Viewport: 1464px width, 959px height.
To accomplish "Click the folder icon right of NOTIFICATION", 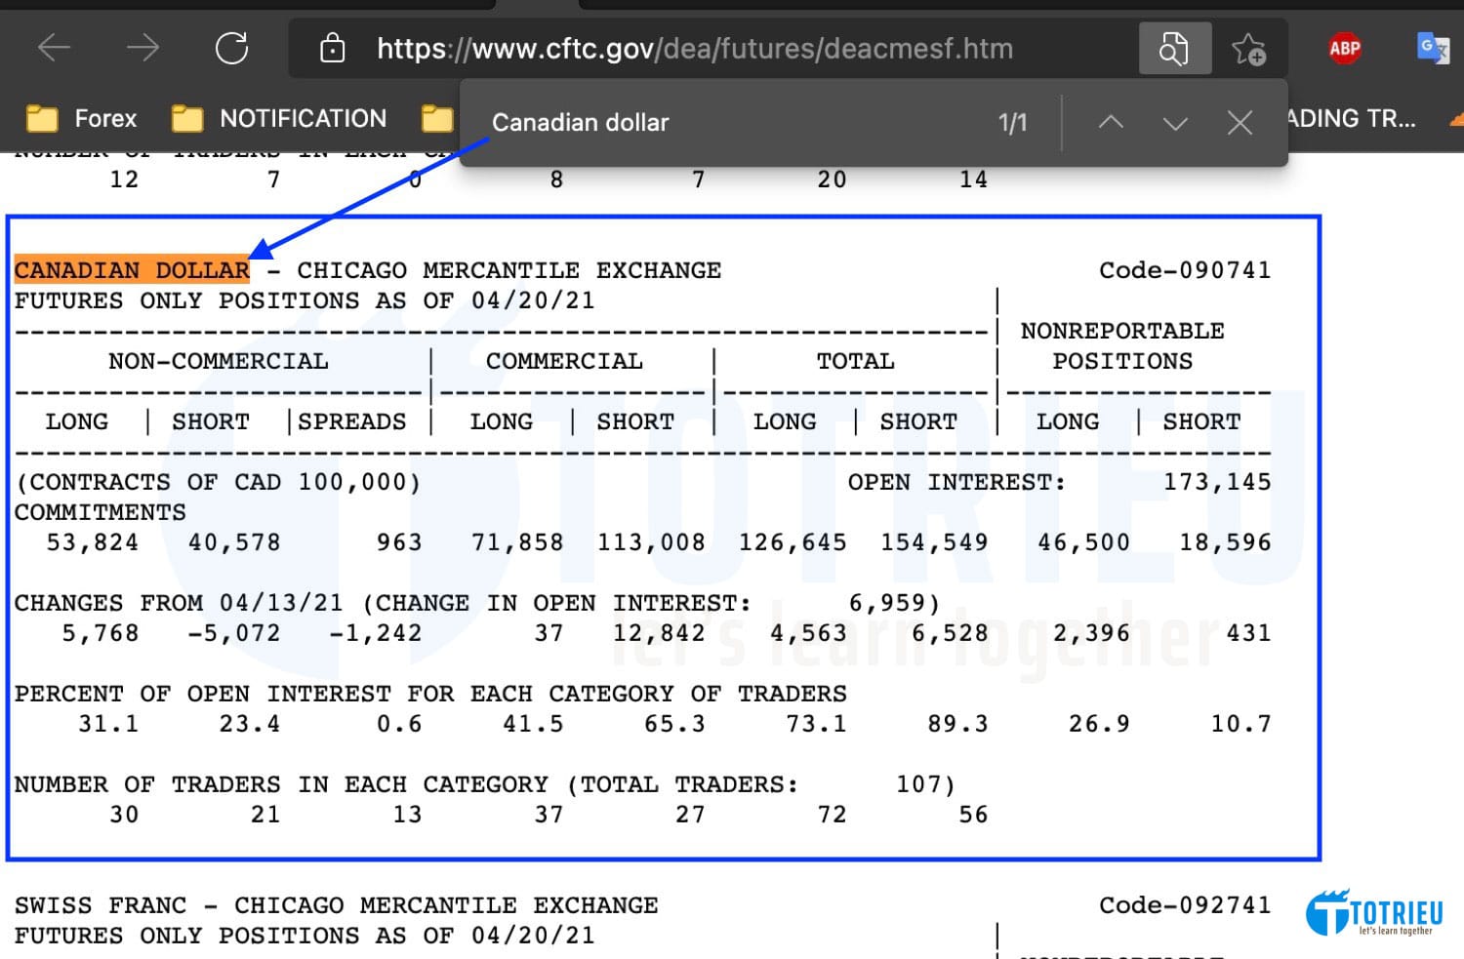I will click(x=437, y=119).
